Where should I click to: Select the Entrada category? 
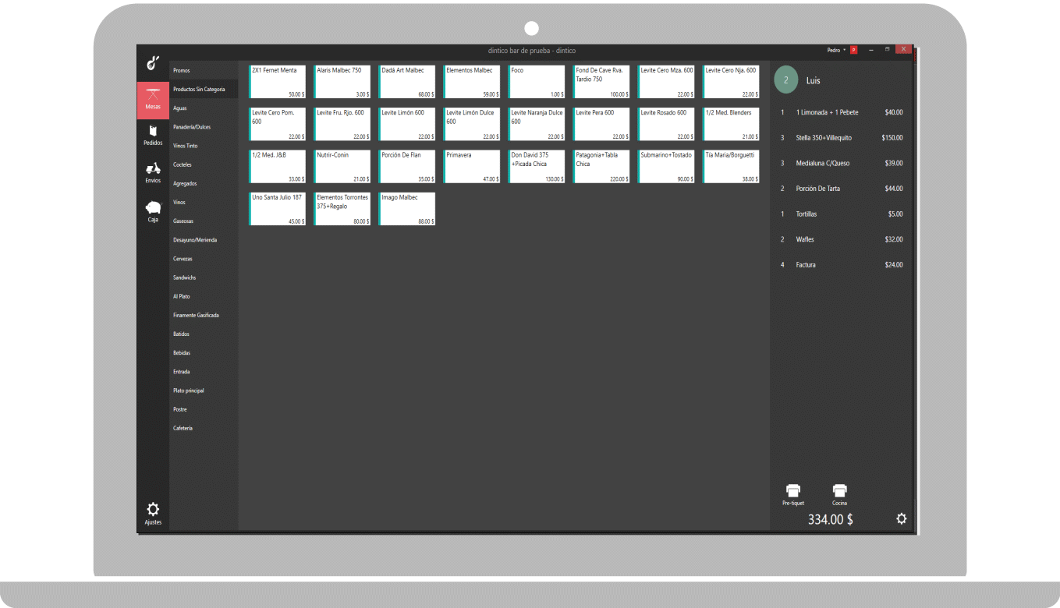click(204, 371)
